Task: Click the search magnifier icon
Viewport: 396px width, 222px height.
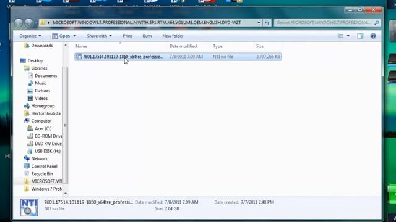Action: 377,23
